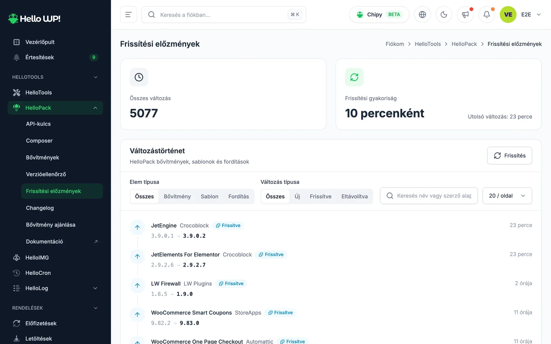
Task: Toggle the sidebar hamburger menu icon
Action: click(x=128, y=15)
